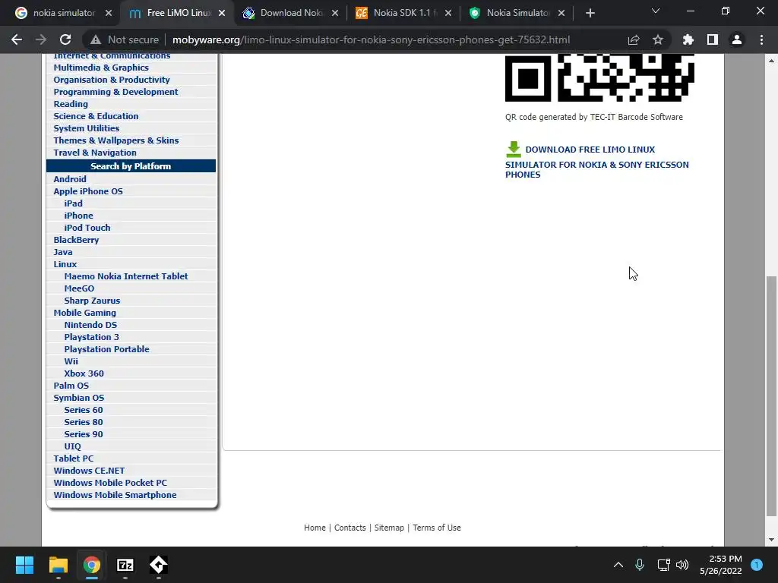This screenshot has width=778, height=583.
Task: Open the Windows Mobile Smartphone link
Action: tap(115, 495)
